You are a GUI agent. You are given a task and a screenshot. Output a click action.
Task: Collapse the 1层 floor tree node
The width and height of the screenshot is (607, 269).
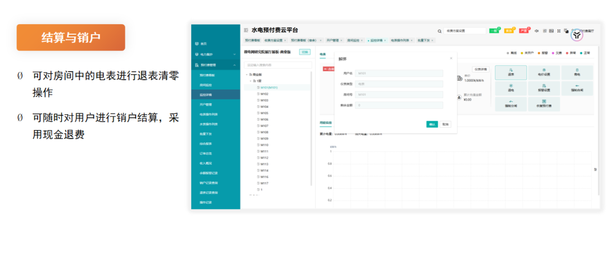pos(251,81)
